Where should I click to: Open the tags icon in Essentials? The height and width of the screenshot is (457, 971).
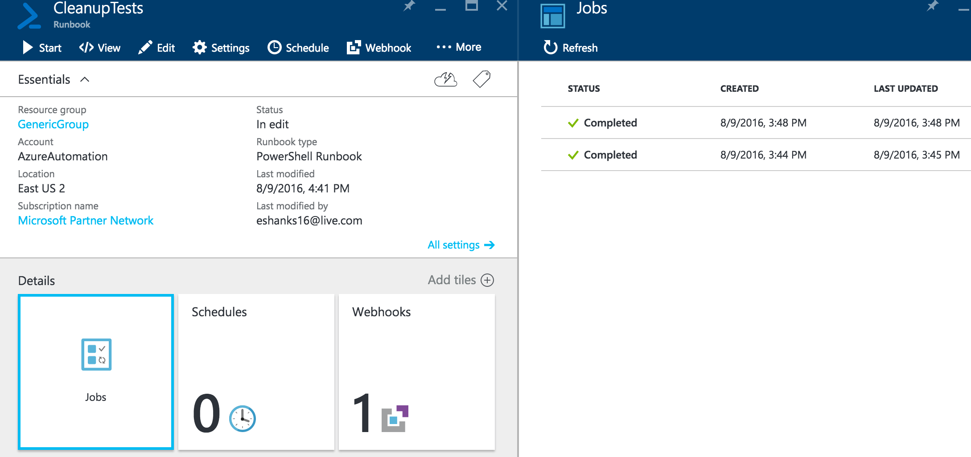[481, 79]
